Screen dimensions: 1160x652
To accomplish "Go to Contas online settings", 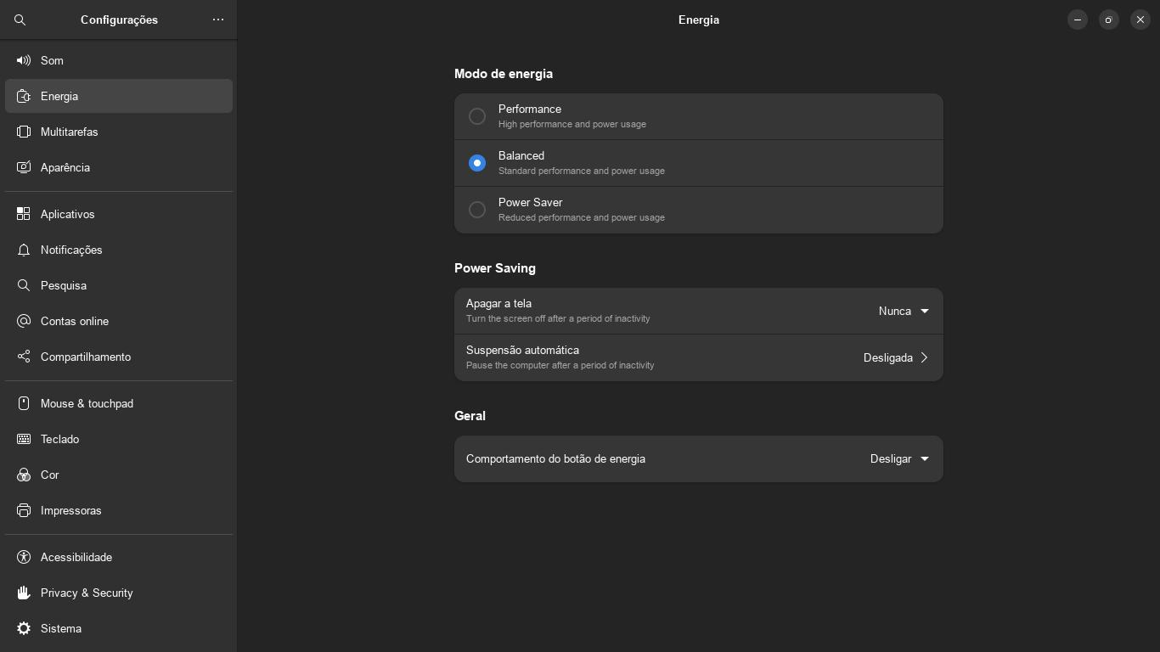I will pyautogui.click(x=119, y=321).
